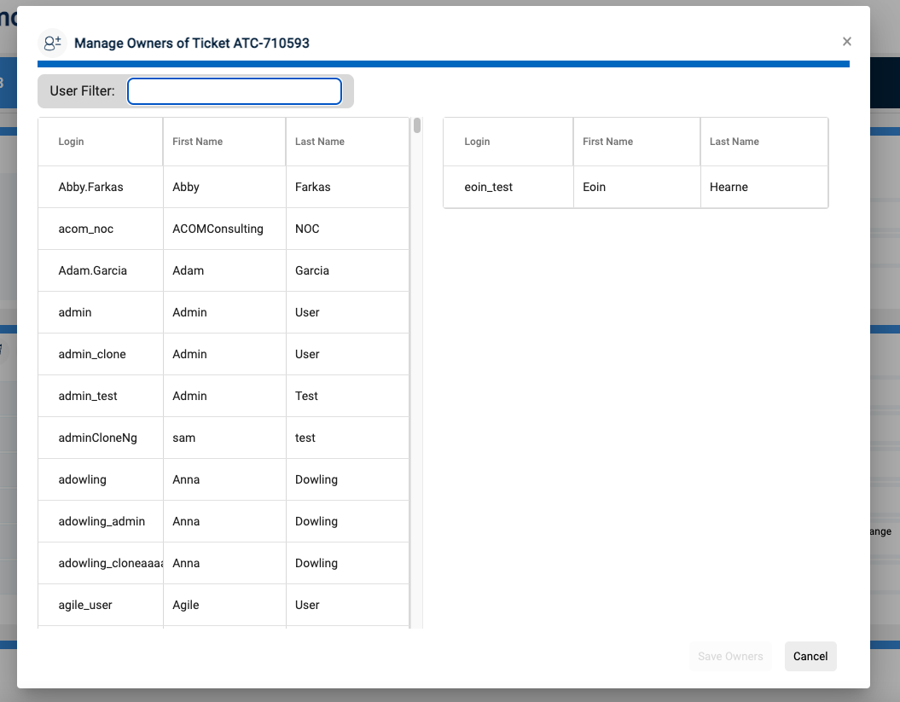900x702 pixels.
Task: Select the Adam.Garcia user row
Action: click(92, 270)
